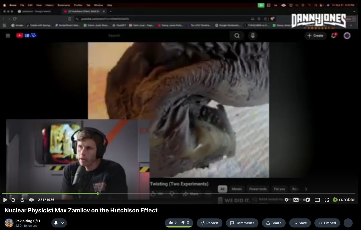Open the Revisiting 9/11 channel link
The image size is (361, 230).
[28, 221]
